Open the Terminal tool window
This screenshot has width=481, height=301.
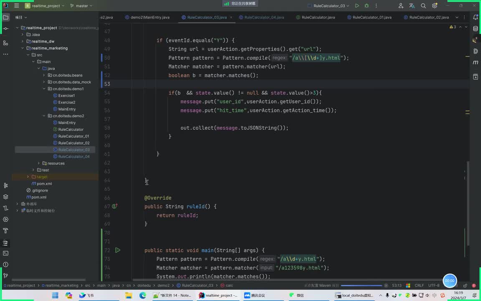point(5,253)
